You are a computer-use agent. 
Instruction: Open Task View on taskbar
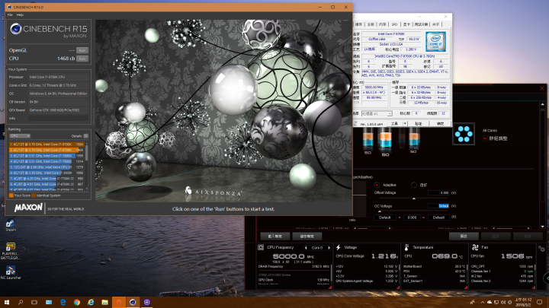(34, 302)
